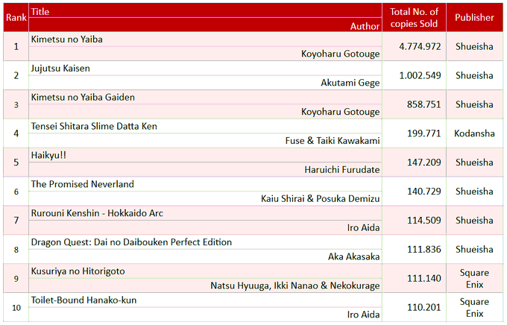Select the Total No. of copies Sold header
The height and width of the screenshot is (325, 507).
click(x=414, y=17)
